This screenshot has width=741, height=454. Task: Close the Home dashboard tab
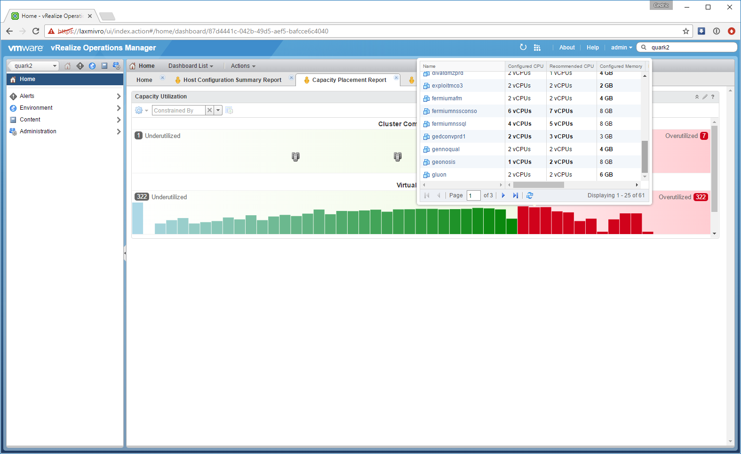coord(162,77)
